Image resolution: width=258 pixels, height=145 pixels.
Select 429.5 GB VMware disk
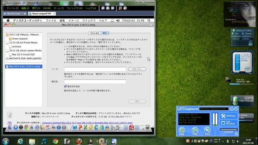pyautogui.click(x=23, y=35)
